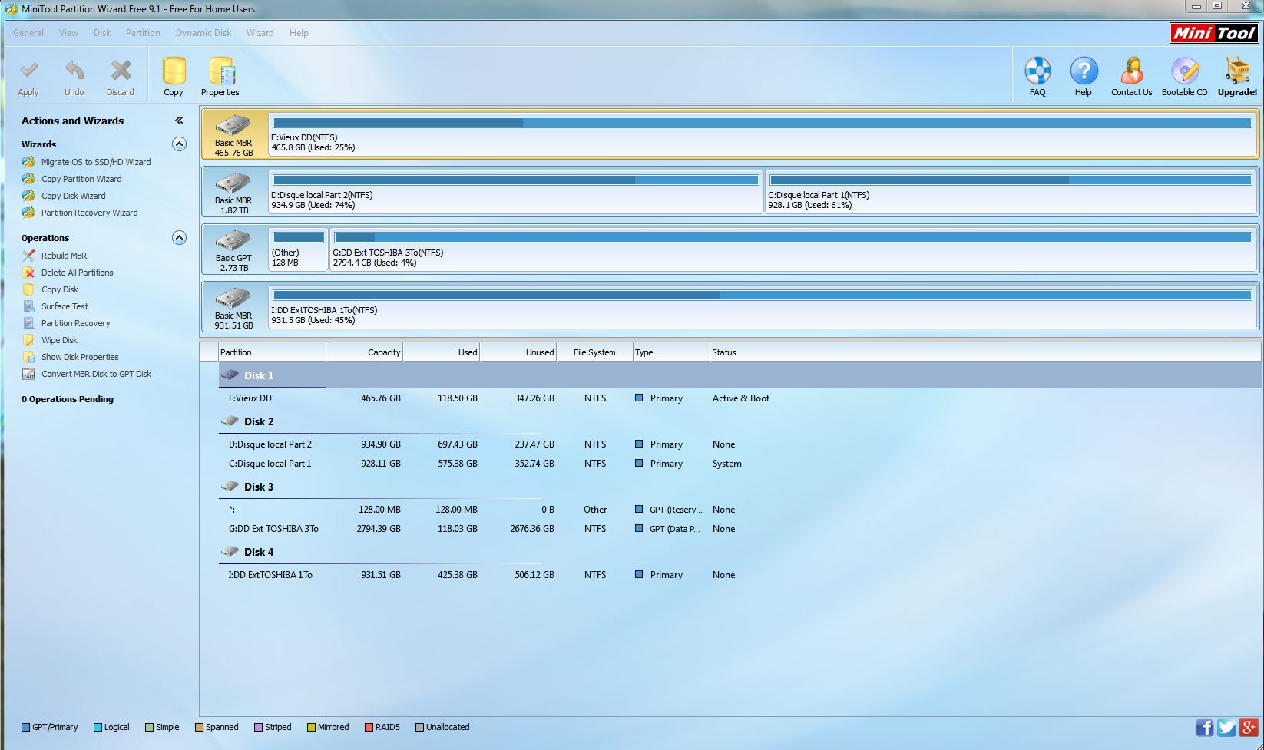Open the Wizard menu

pos(260,33)
